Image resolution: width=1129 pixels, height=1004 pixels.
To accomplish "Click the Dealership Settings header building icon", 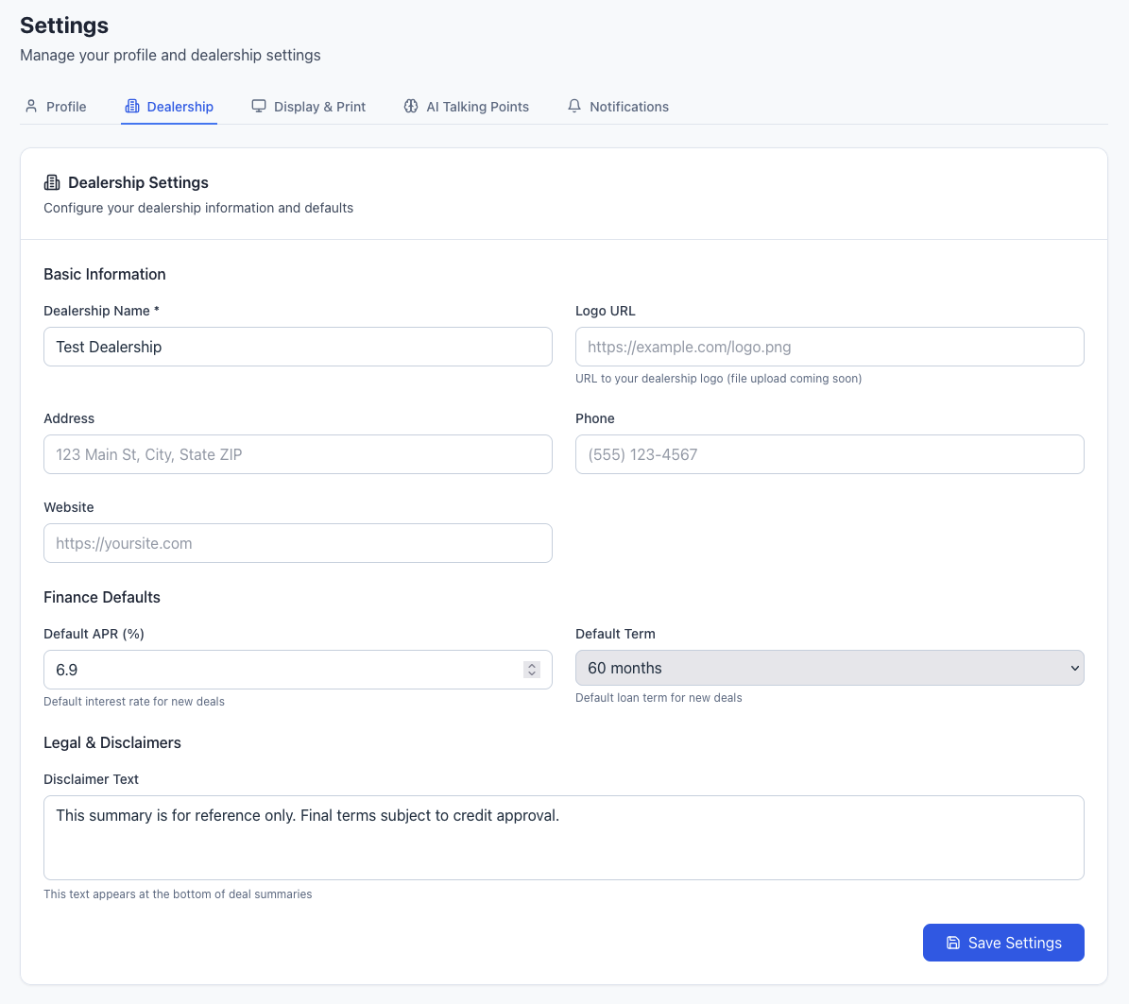I will tap(52, 182).
